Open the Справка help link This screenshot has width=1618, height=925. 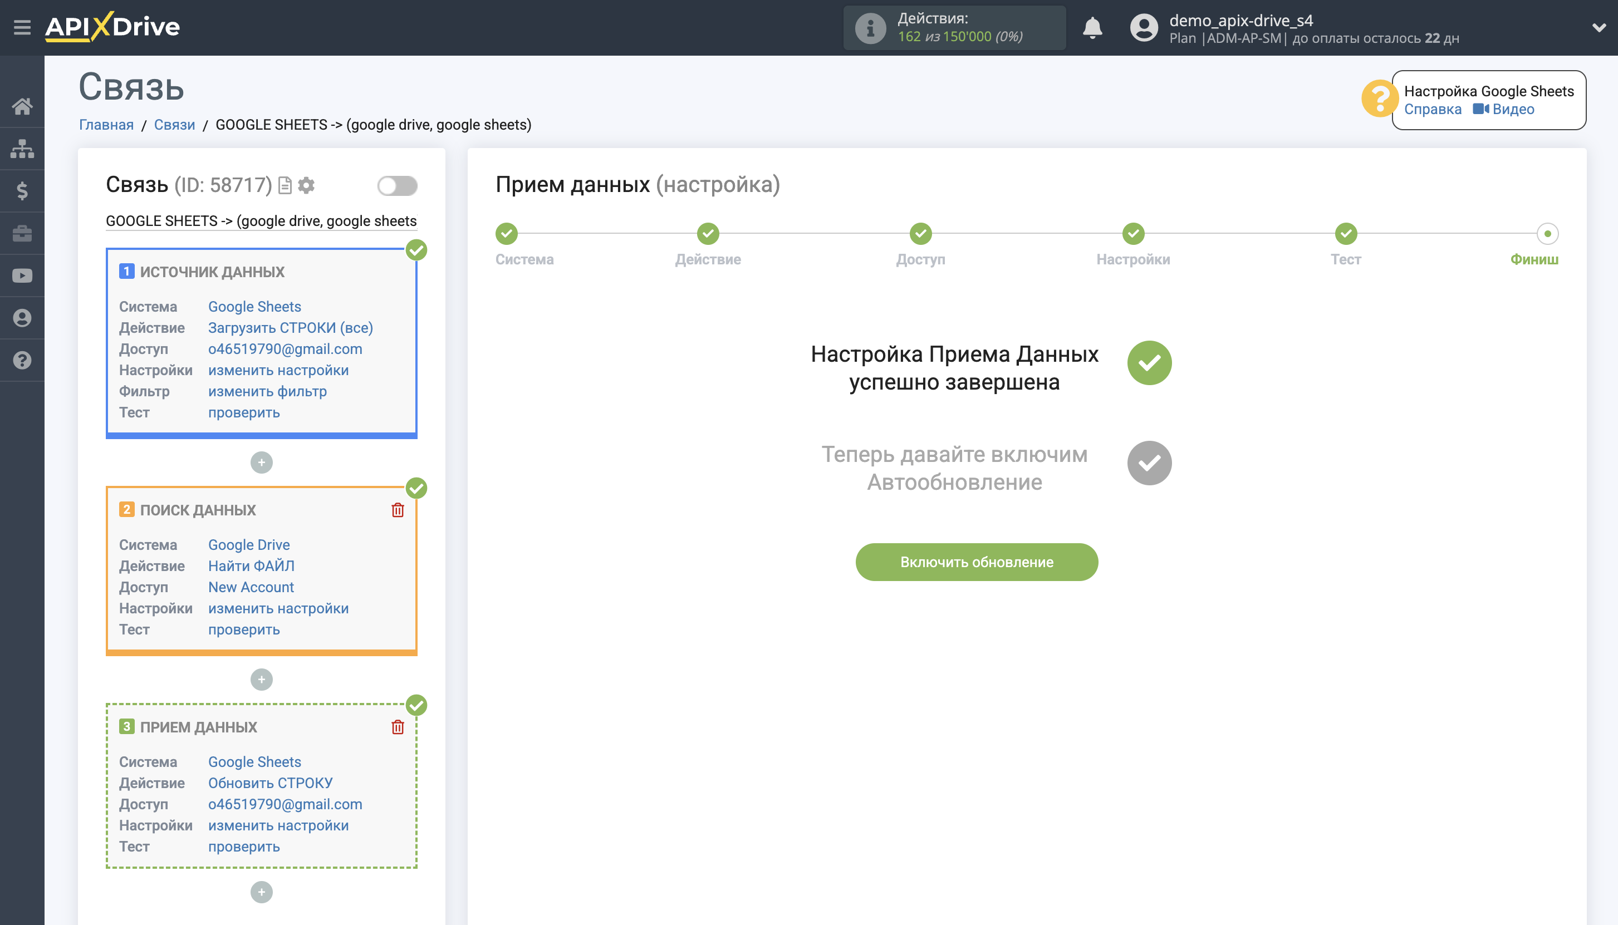(x=1433, y=109)
